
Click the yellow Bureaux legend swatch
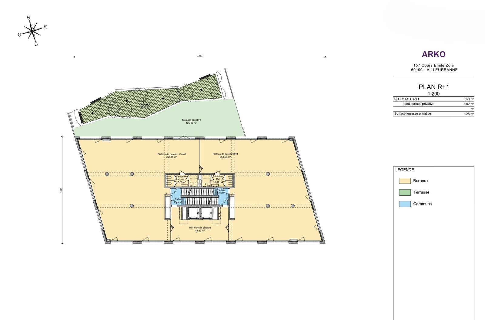tap(405, 181)
